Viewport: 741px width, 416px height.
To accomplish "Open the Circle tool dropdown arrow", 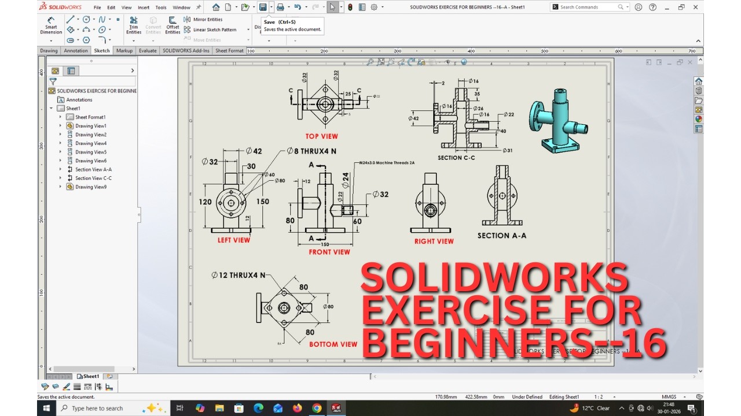I will [93, 19].
